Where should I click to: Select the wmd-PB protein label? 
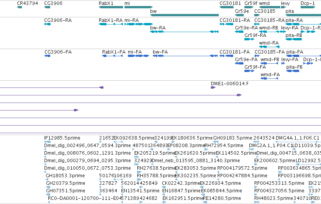[x=270, y=60]
